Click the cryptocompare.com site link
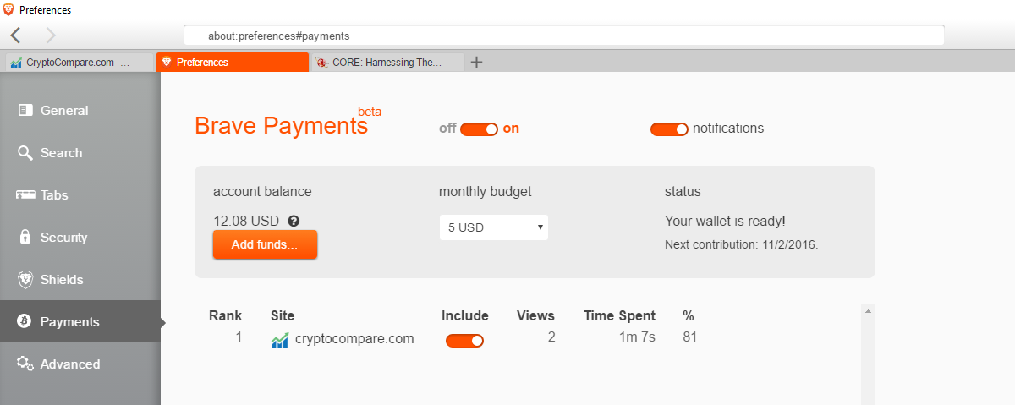 (x=354, y=339)
